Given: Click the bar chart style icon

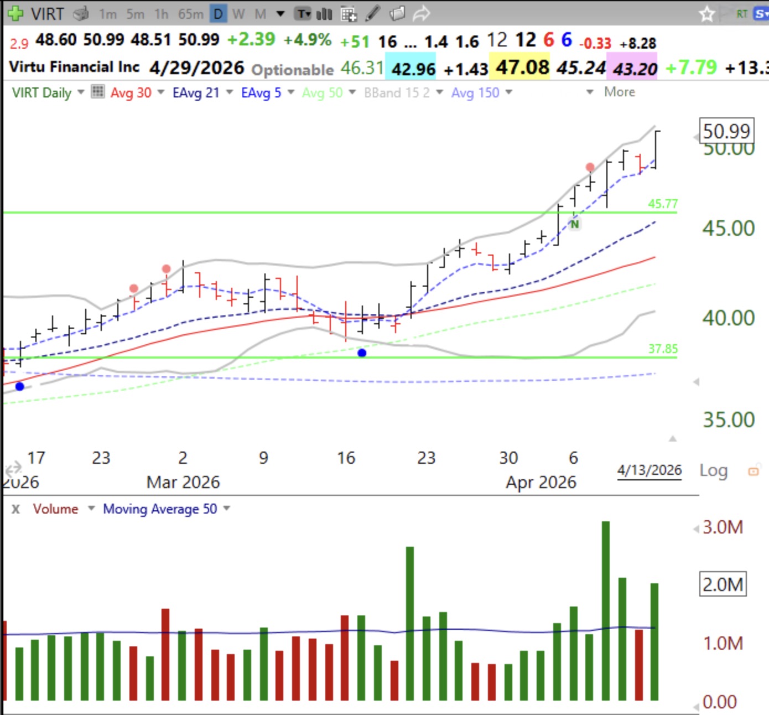Looking at the screenshot, I should [324, 13].
